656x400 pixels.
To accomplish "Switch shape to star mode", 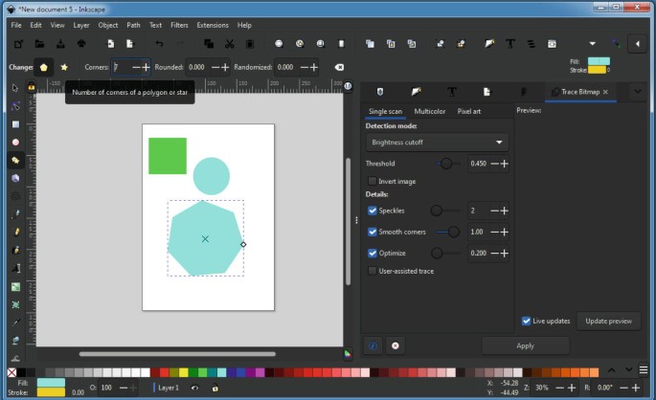I will [64, 67].
